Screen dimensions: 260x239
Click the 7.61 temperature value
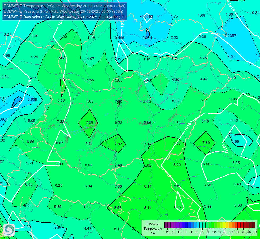(89, 144)
